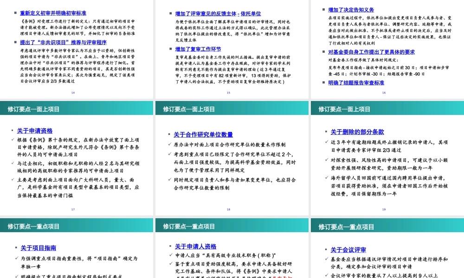464x278 pixels.
Task: Click page number 16 at slide bottom
Action: (x=384, y=93)
